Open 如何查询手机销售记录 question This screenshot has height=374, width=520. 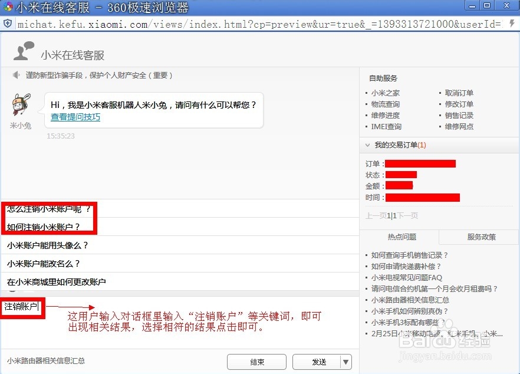point(410,255)
